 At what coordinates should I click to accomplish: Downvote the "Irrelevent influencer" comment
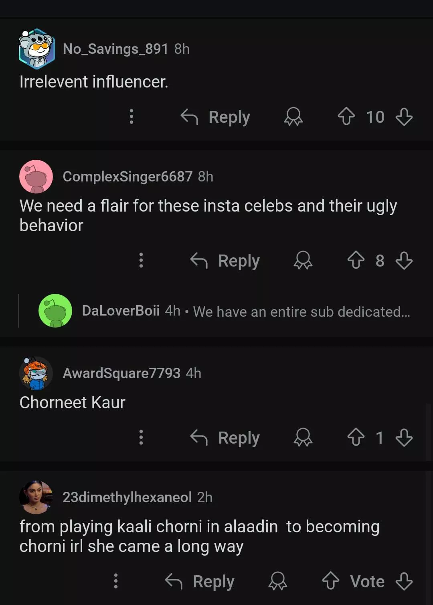pos(404,117)
